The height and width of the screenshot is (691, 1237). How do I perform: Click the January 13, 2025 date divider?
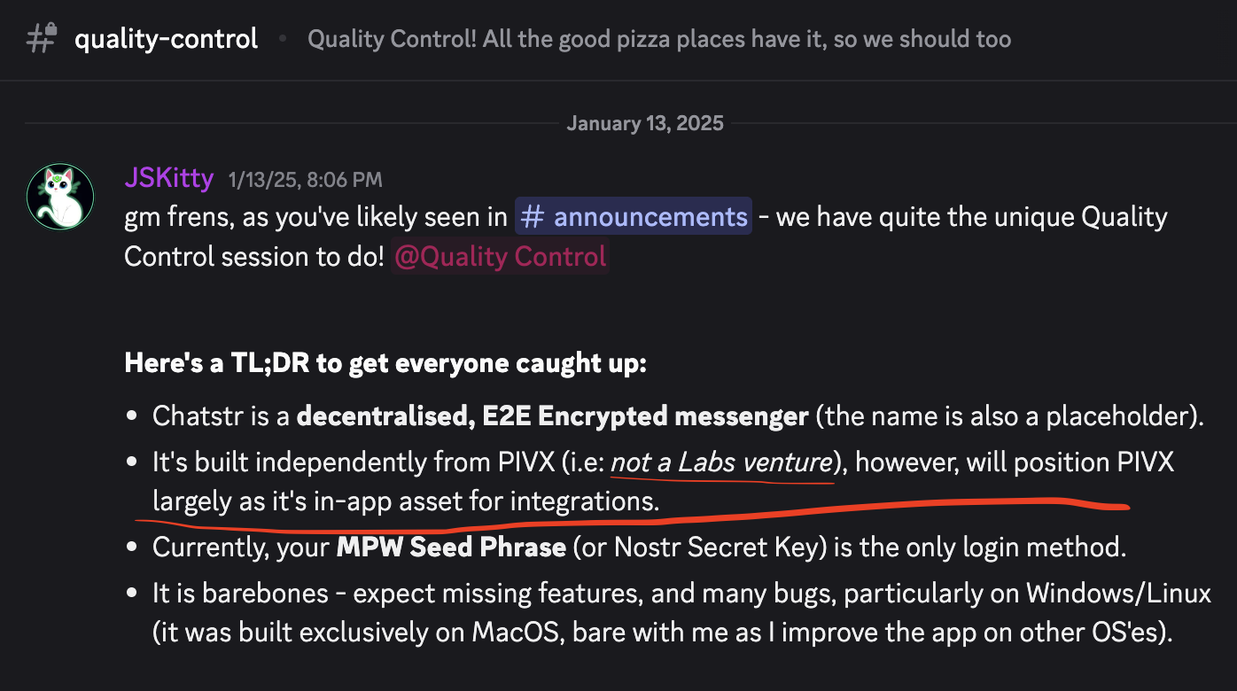[x=644, y=123]
